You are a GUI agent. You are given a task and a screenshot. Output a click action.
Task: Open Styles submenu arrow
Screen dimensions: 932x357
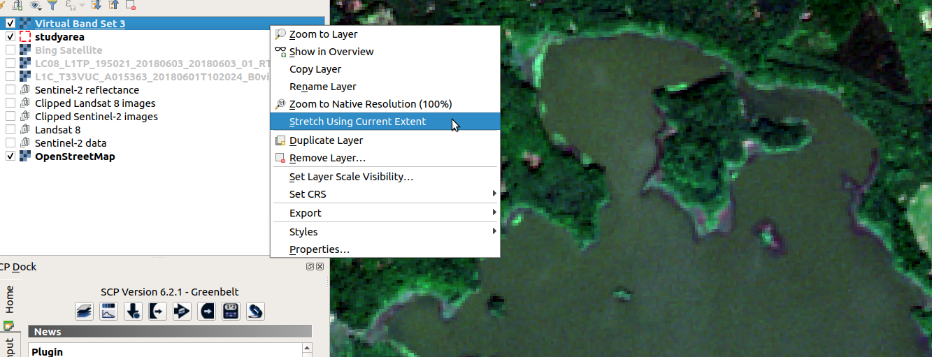[x=494, y=231]
